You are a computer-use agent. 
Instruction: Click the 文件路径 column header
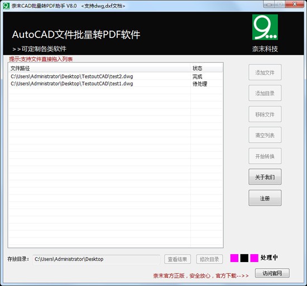tap(99, 68)
